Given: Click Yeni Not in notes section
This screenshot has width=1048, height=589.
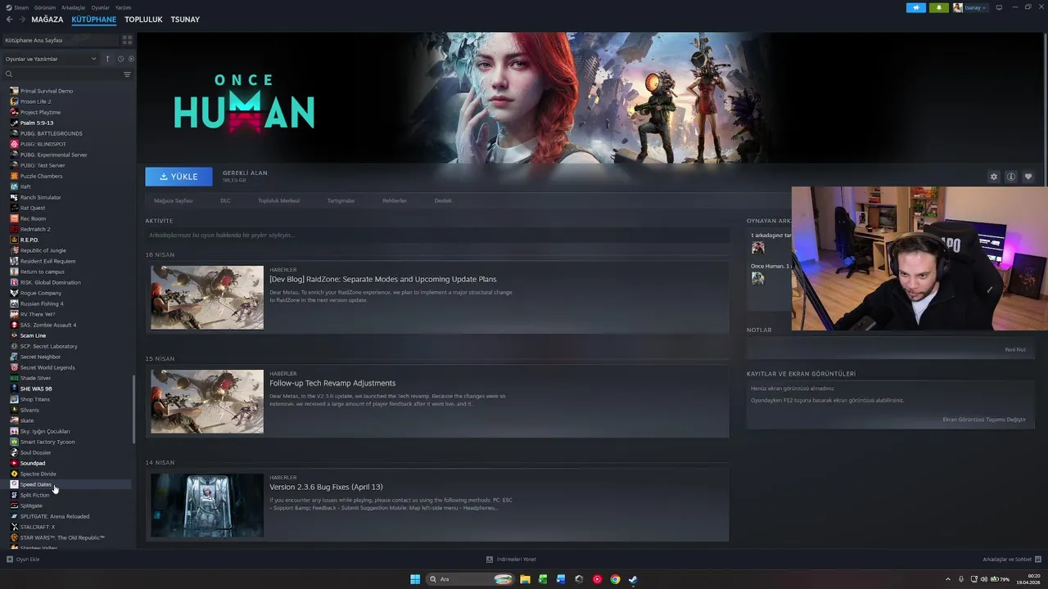Looking at the screenshot, I should 1015,349.
